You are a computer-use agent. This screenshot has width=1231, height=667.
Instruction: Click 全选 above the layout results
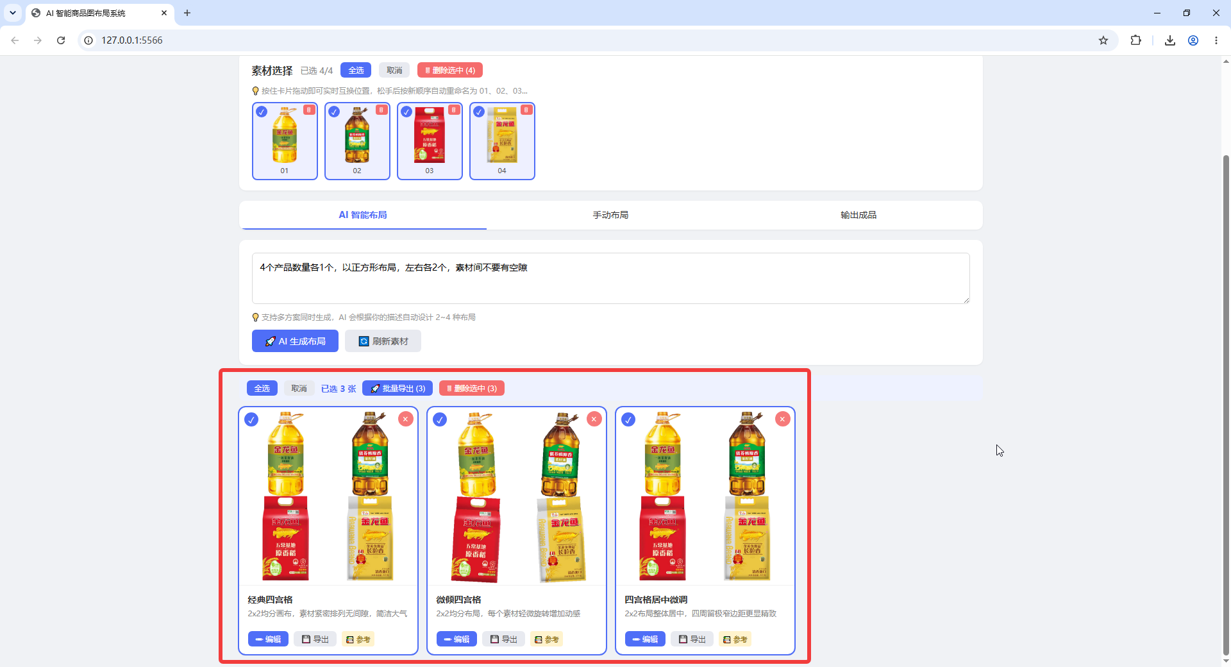click(262, 388)
